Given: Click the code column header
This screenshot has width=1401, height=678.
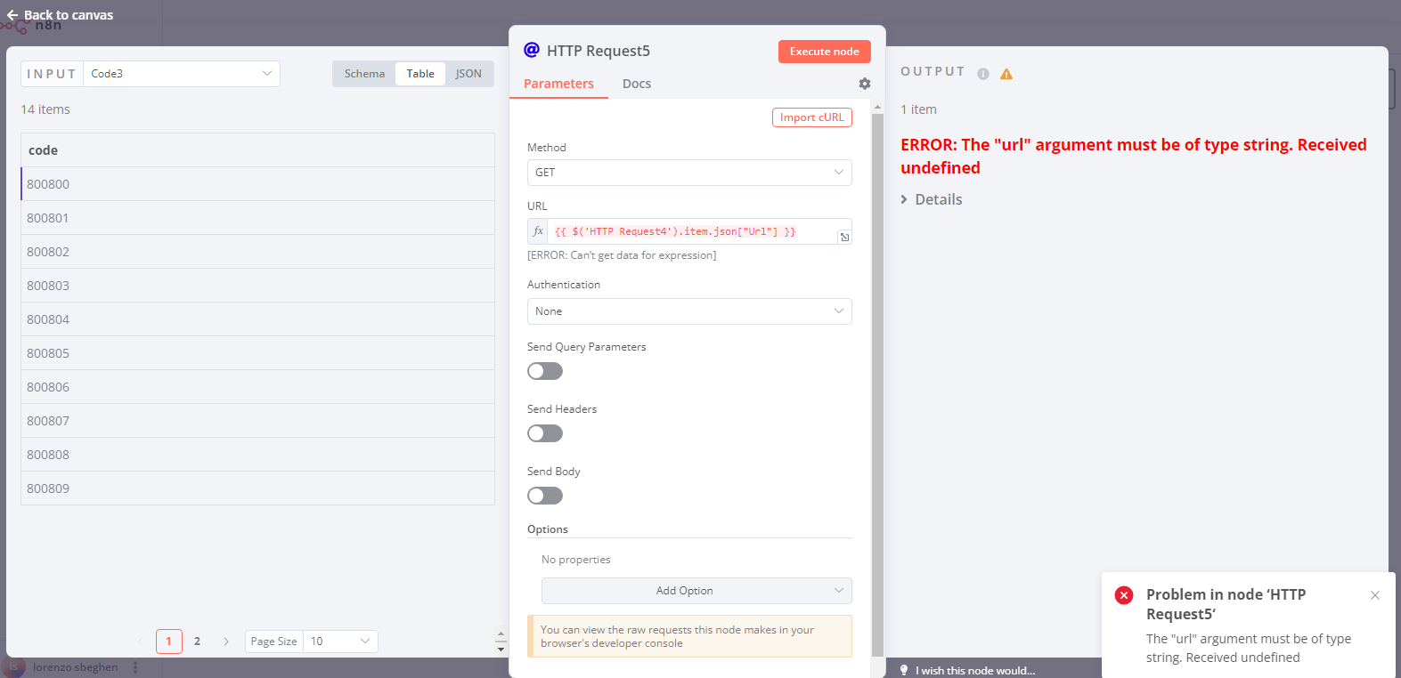Looking at the screenshot, I should 257,150.
